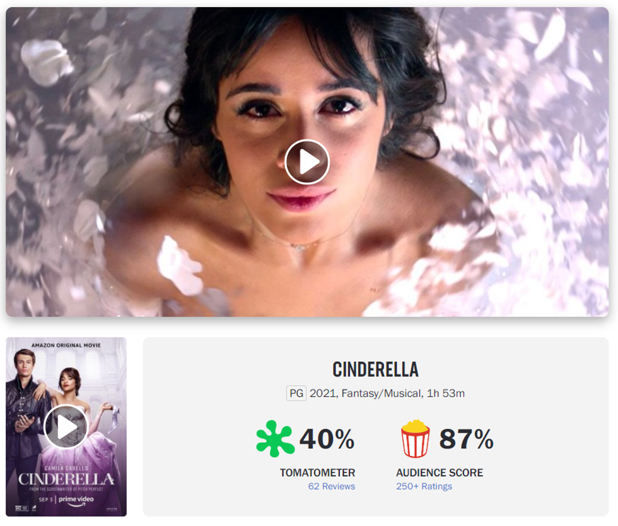The height and width of the screenshot is (526, 618).
Task: Click the glass slipper on the poster
Action: (x=117, y=418)
